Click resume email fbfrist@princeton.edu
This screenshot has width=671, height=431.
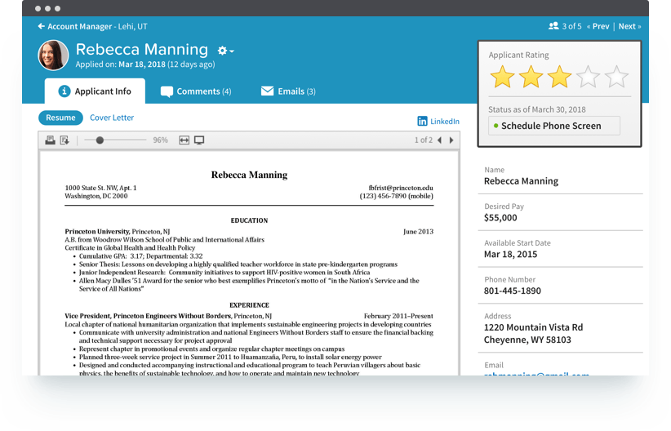(x=401, y=188)
